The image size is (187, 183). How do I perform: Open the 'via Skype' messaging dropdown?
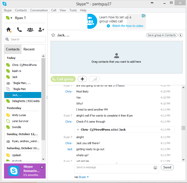pyautogui.click(x=88, y=177)
